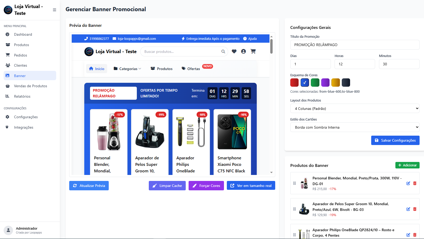The image size is (424, 239).
Task: Enable the dark navy color scheme
Action: coord(346,83)
